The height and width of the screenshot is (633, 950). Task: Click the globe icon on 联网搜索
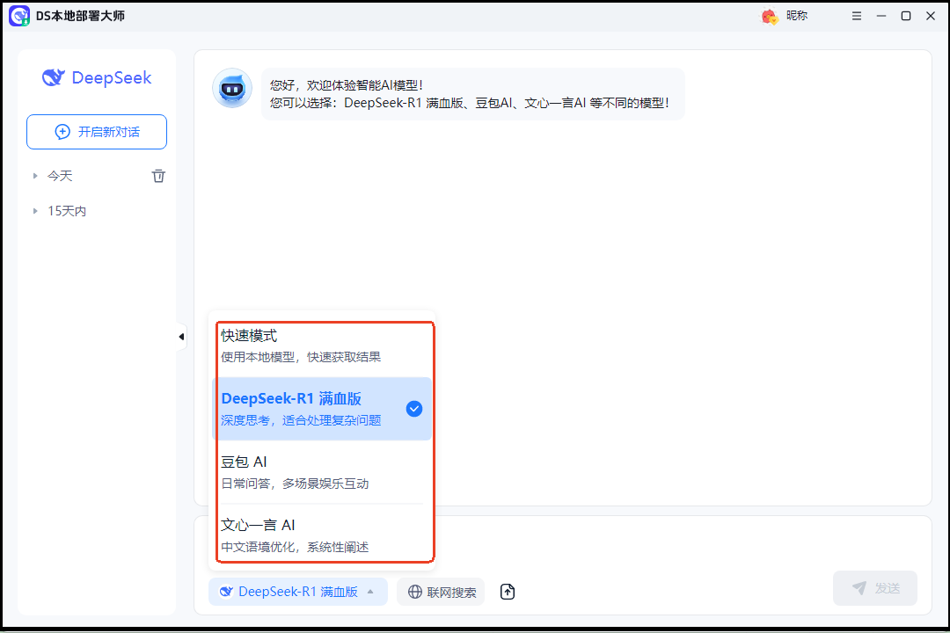[414, 592]
